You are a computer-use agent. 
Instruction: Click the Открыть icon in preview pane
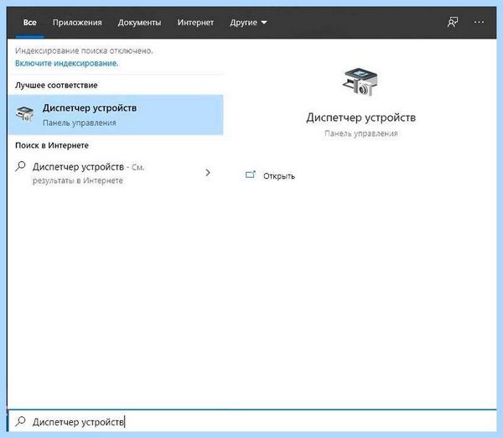click(x=250, y=175)
